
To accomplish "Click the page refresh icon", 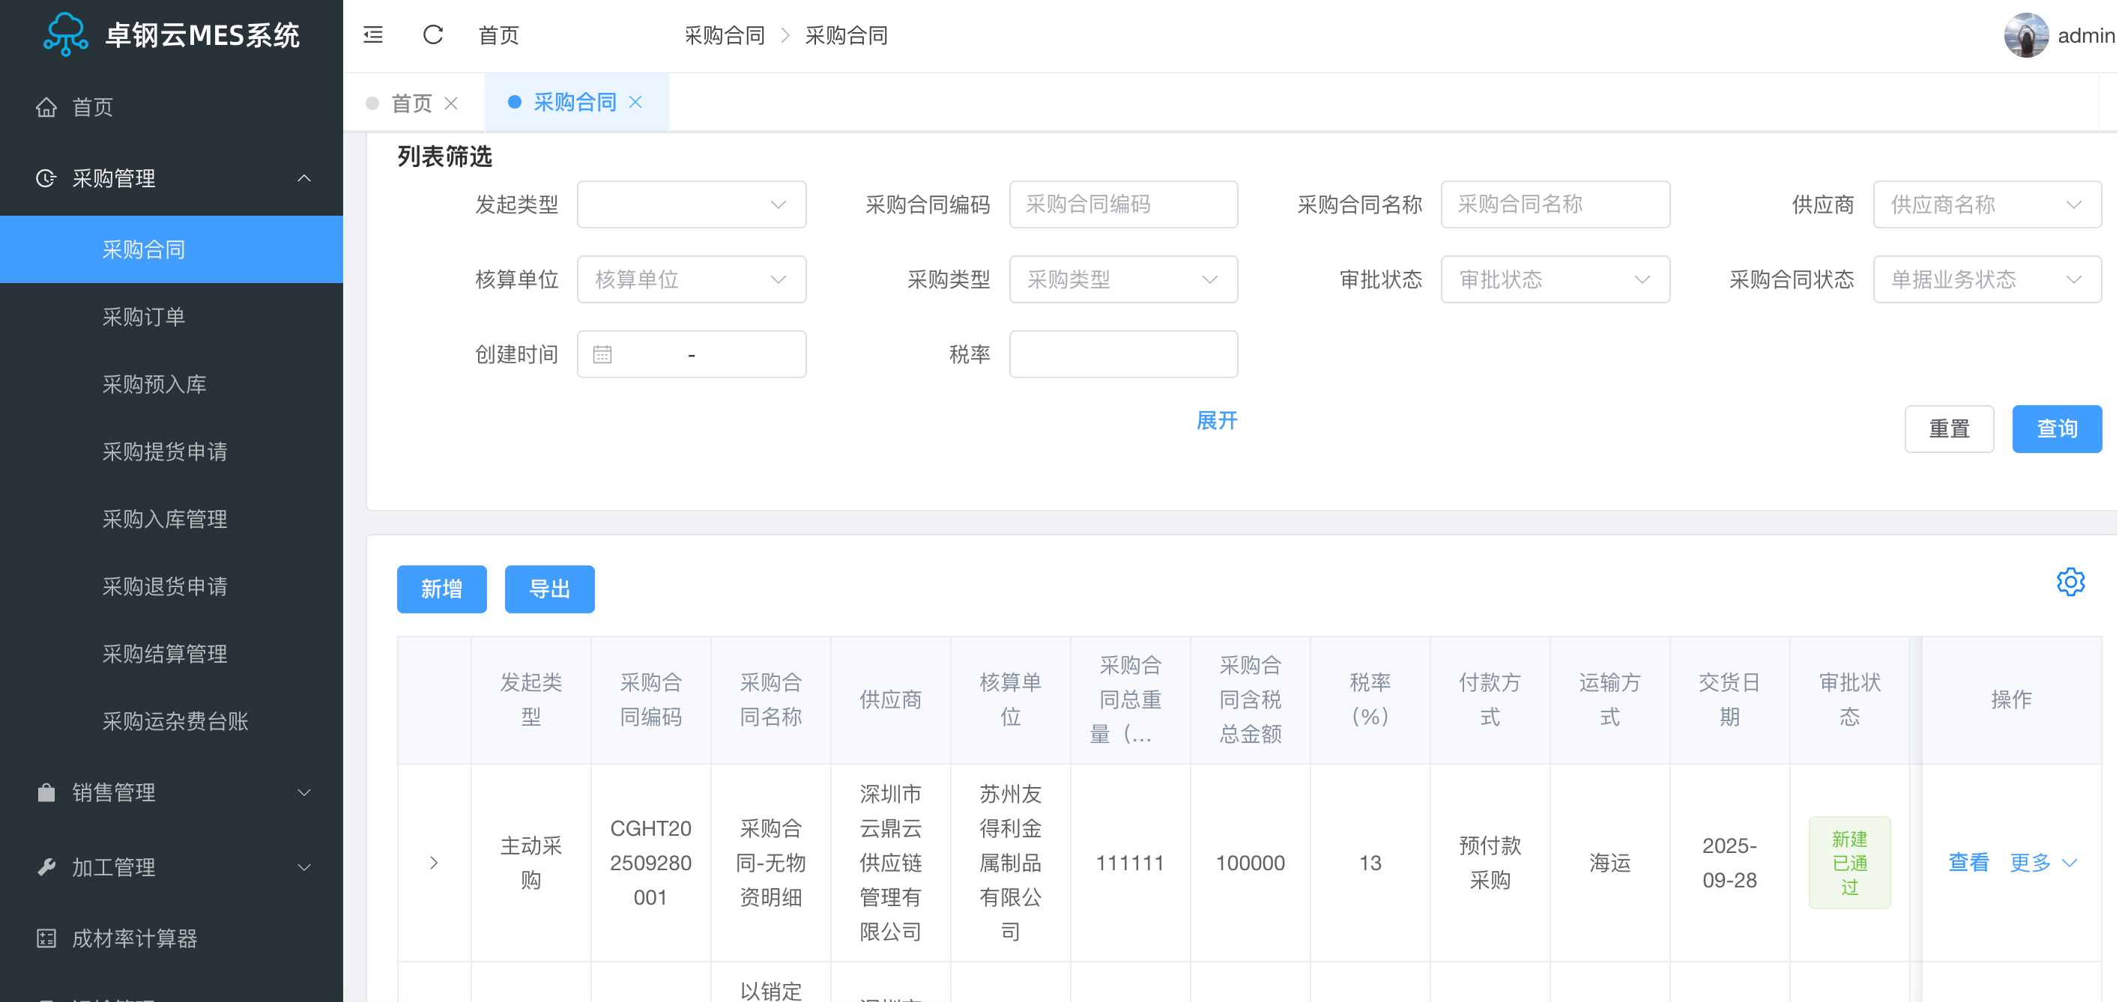I will click(x=432, y=35).
